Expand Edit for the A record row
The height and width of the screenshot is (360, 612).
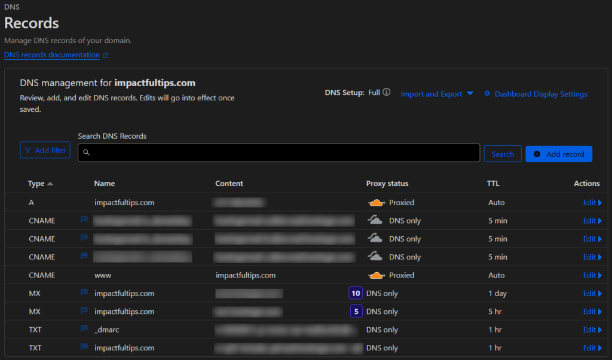(592, 203)
